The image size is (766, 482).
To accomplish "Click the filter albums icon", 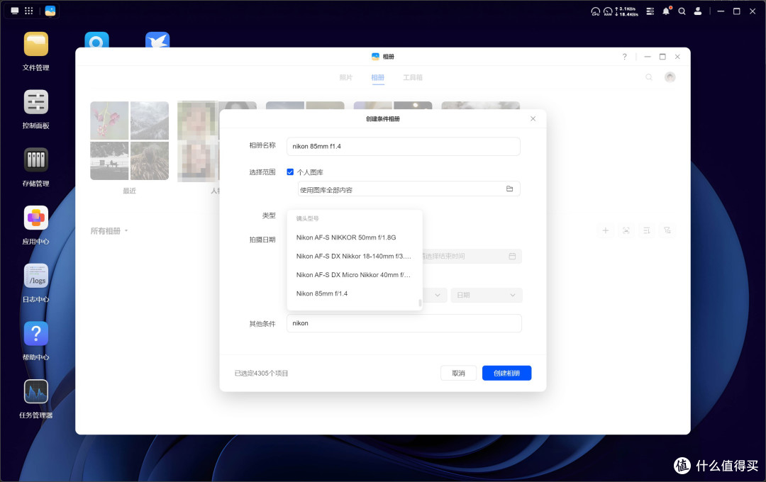I will coord(667,230).
